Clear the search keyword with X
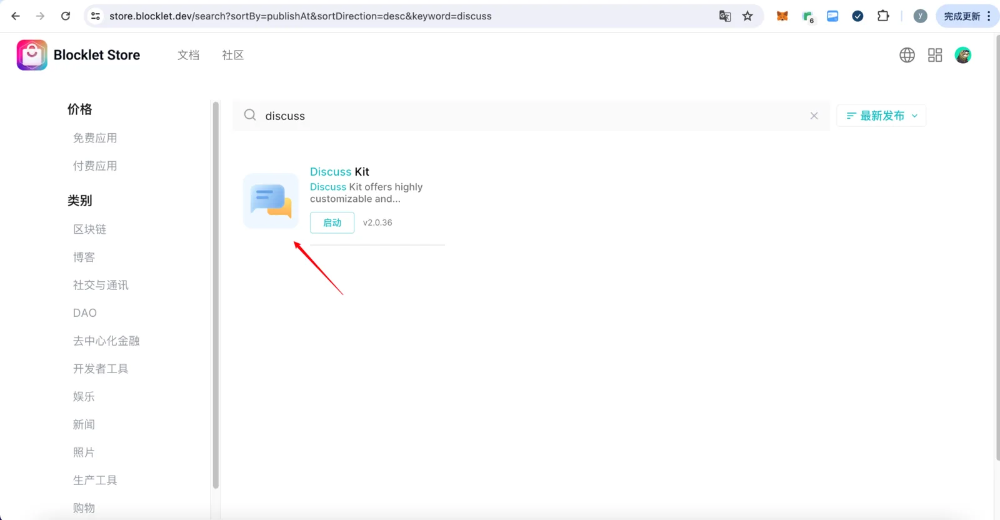1000x520 pixels. click(x=814, y=116)
